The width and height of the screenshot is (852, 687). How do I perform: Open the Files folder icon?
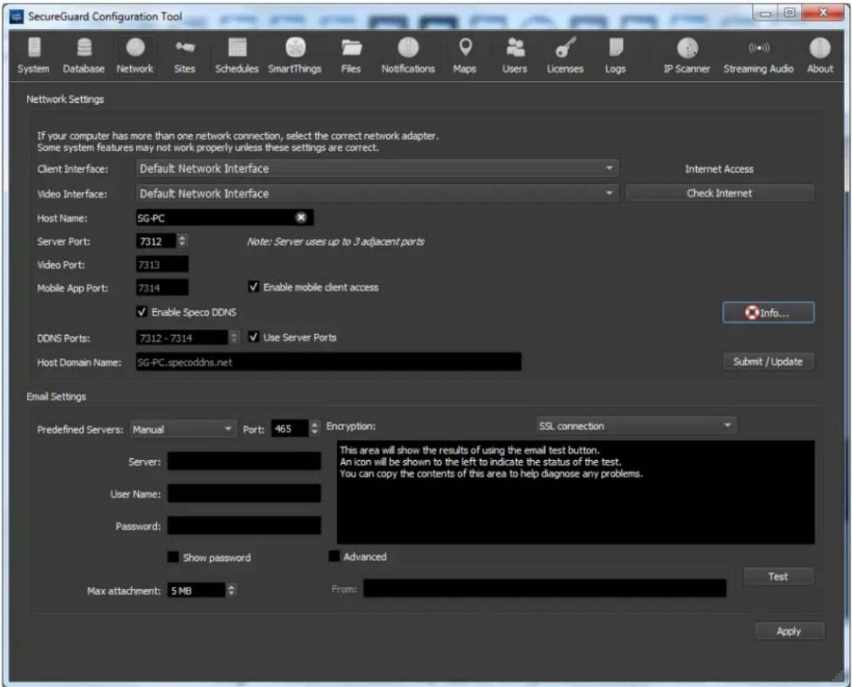351,55
